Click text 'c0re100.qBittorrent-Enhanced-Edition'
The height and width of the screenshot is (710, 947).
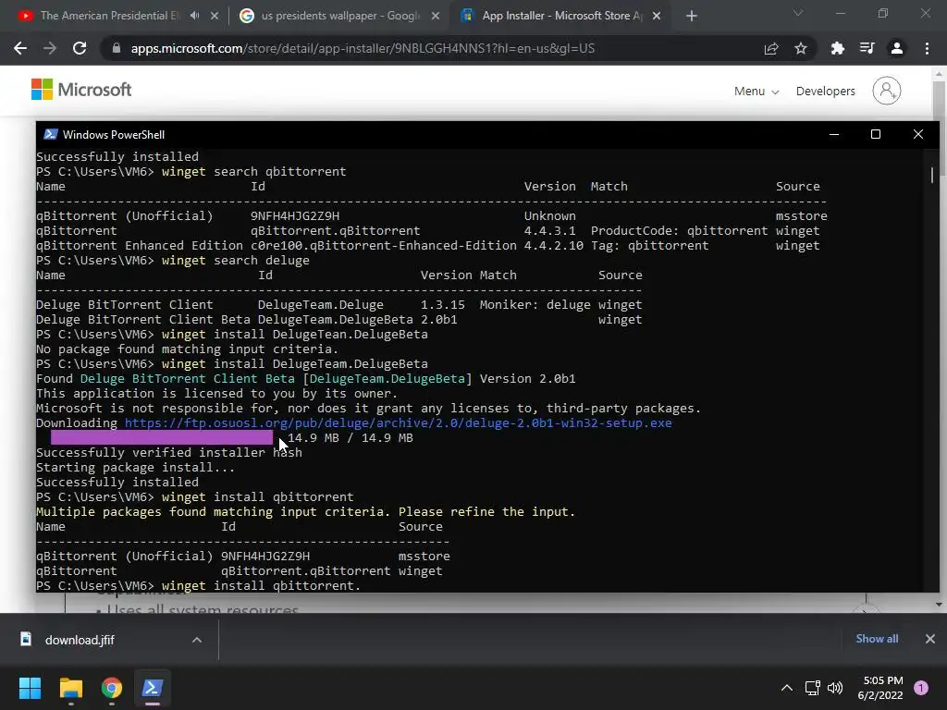(384, 246)
